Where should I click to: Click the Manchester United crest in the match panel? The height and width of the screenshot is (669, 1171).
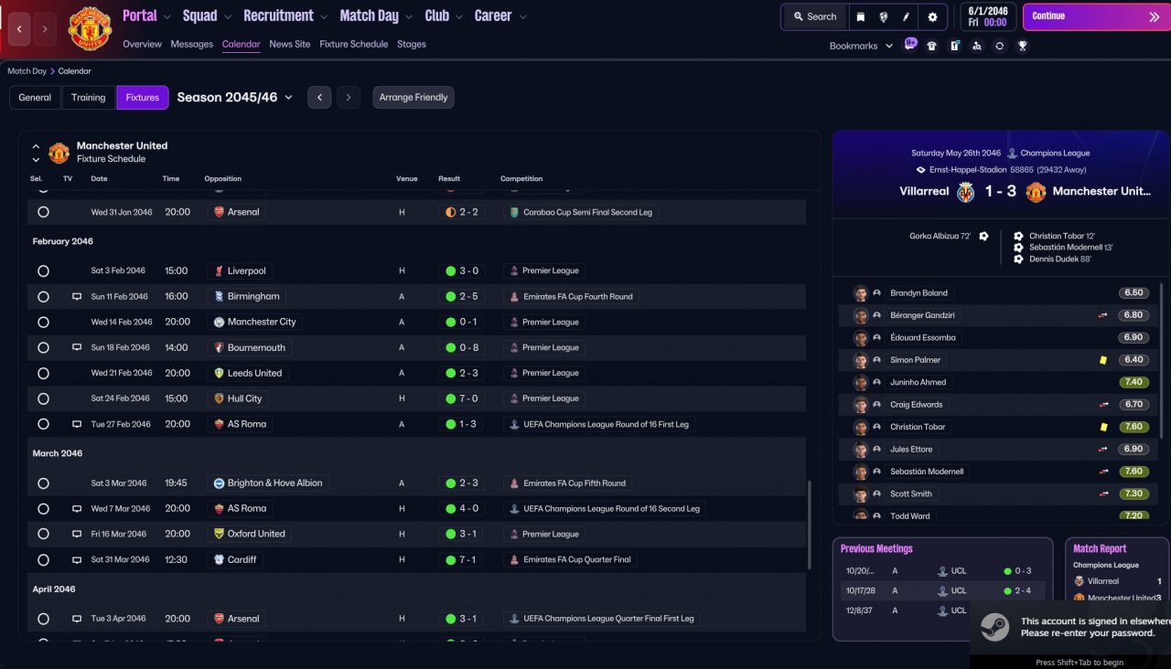1036,192
